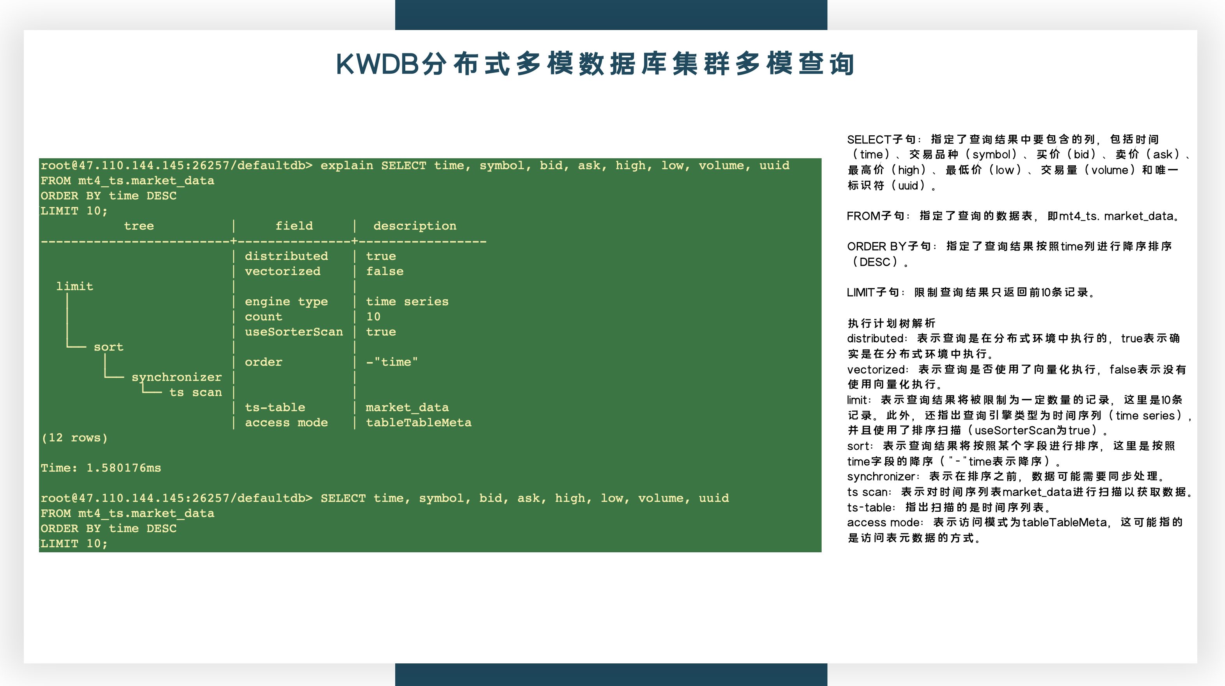Select the "ts scan" node in the plan tree
The width and height of the screenshot is (1225, 686).
click(x=195, y=392)
